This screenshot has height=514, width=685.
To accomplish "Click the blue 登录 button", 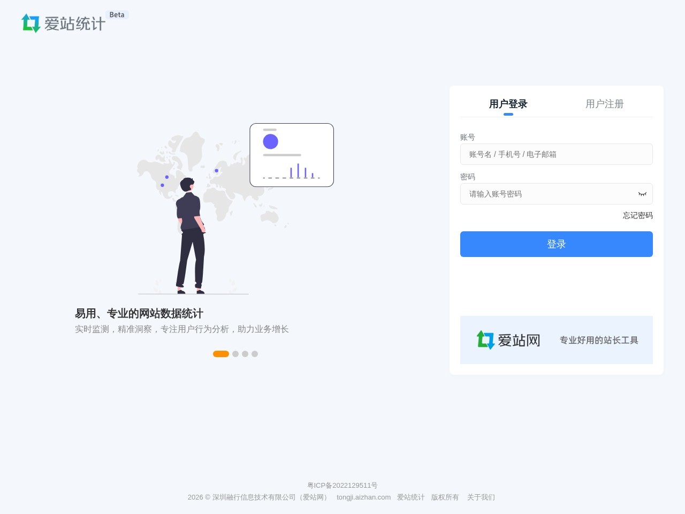I will coord(557,244).
